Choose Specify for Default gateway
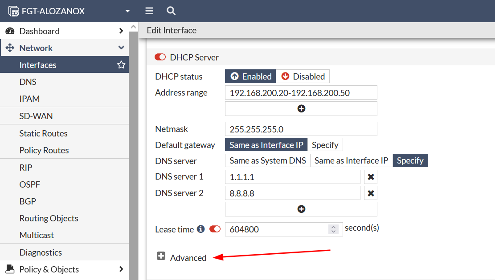This screenshot has height=280, width=495. [x=325, y=145]
